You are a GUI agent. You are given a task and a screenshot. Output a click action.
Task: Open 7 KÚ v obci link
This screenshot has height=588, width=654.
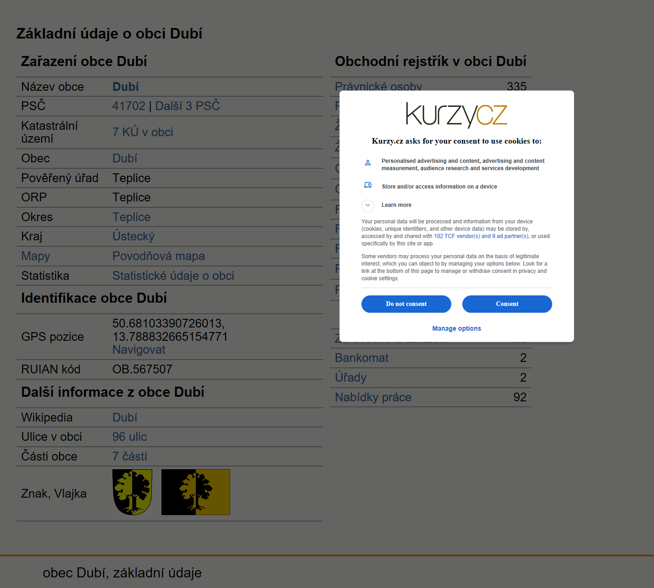[x=143, y=132]
